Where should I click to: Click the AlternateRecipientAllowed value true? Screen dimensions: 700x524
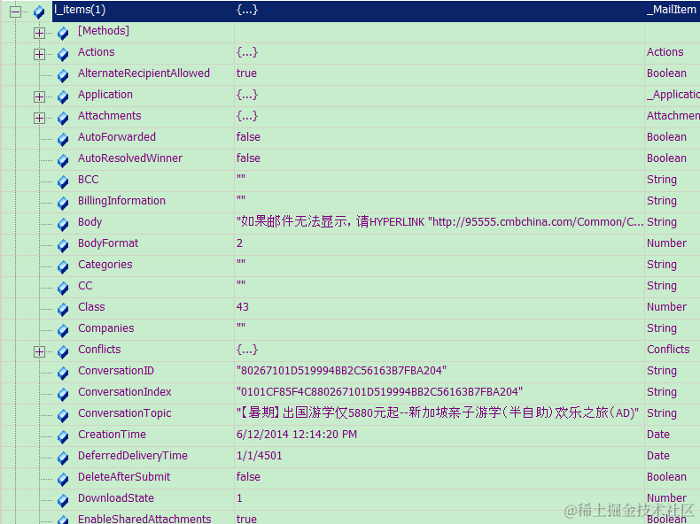(247, 73)
